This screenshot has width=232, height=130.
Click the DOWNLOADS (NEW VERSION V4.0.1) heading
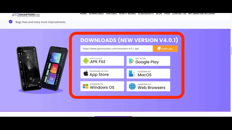[129, 40]
